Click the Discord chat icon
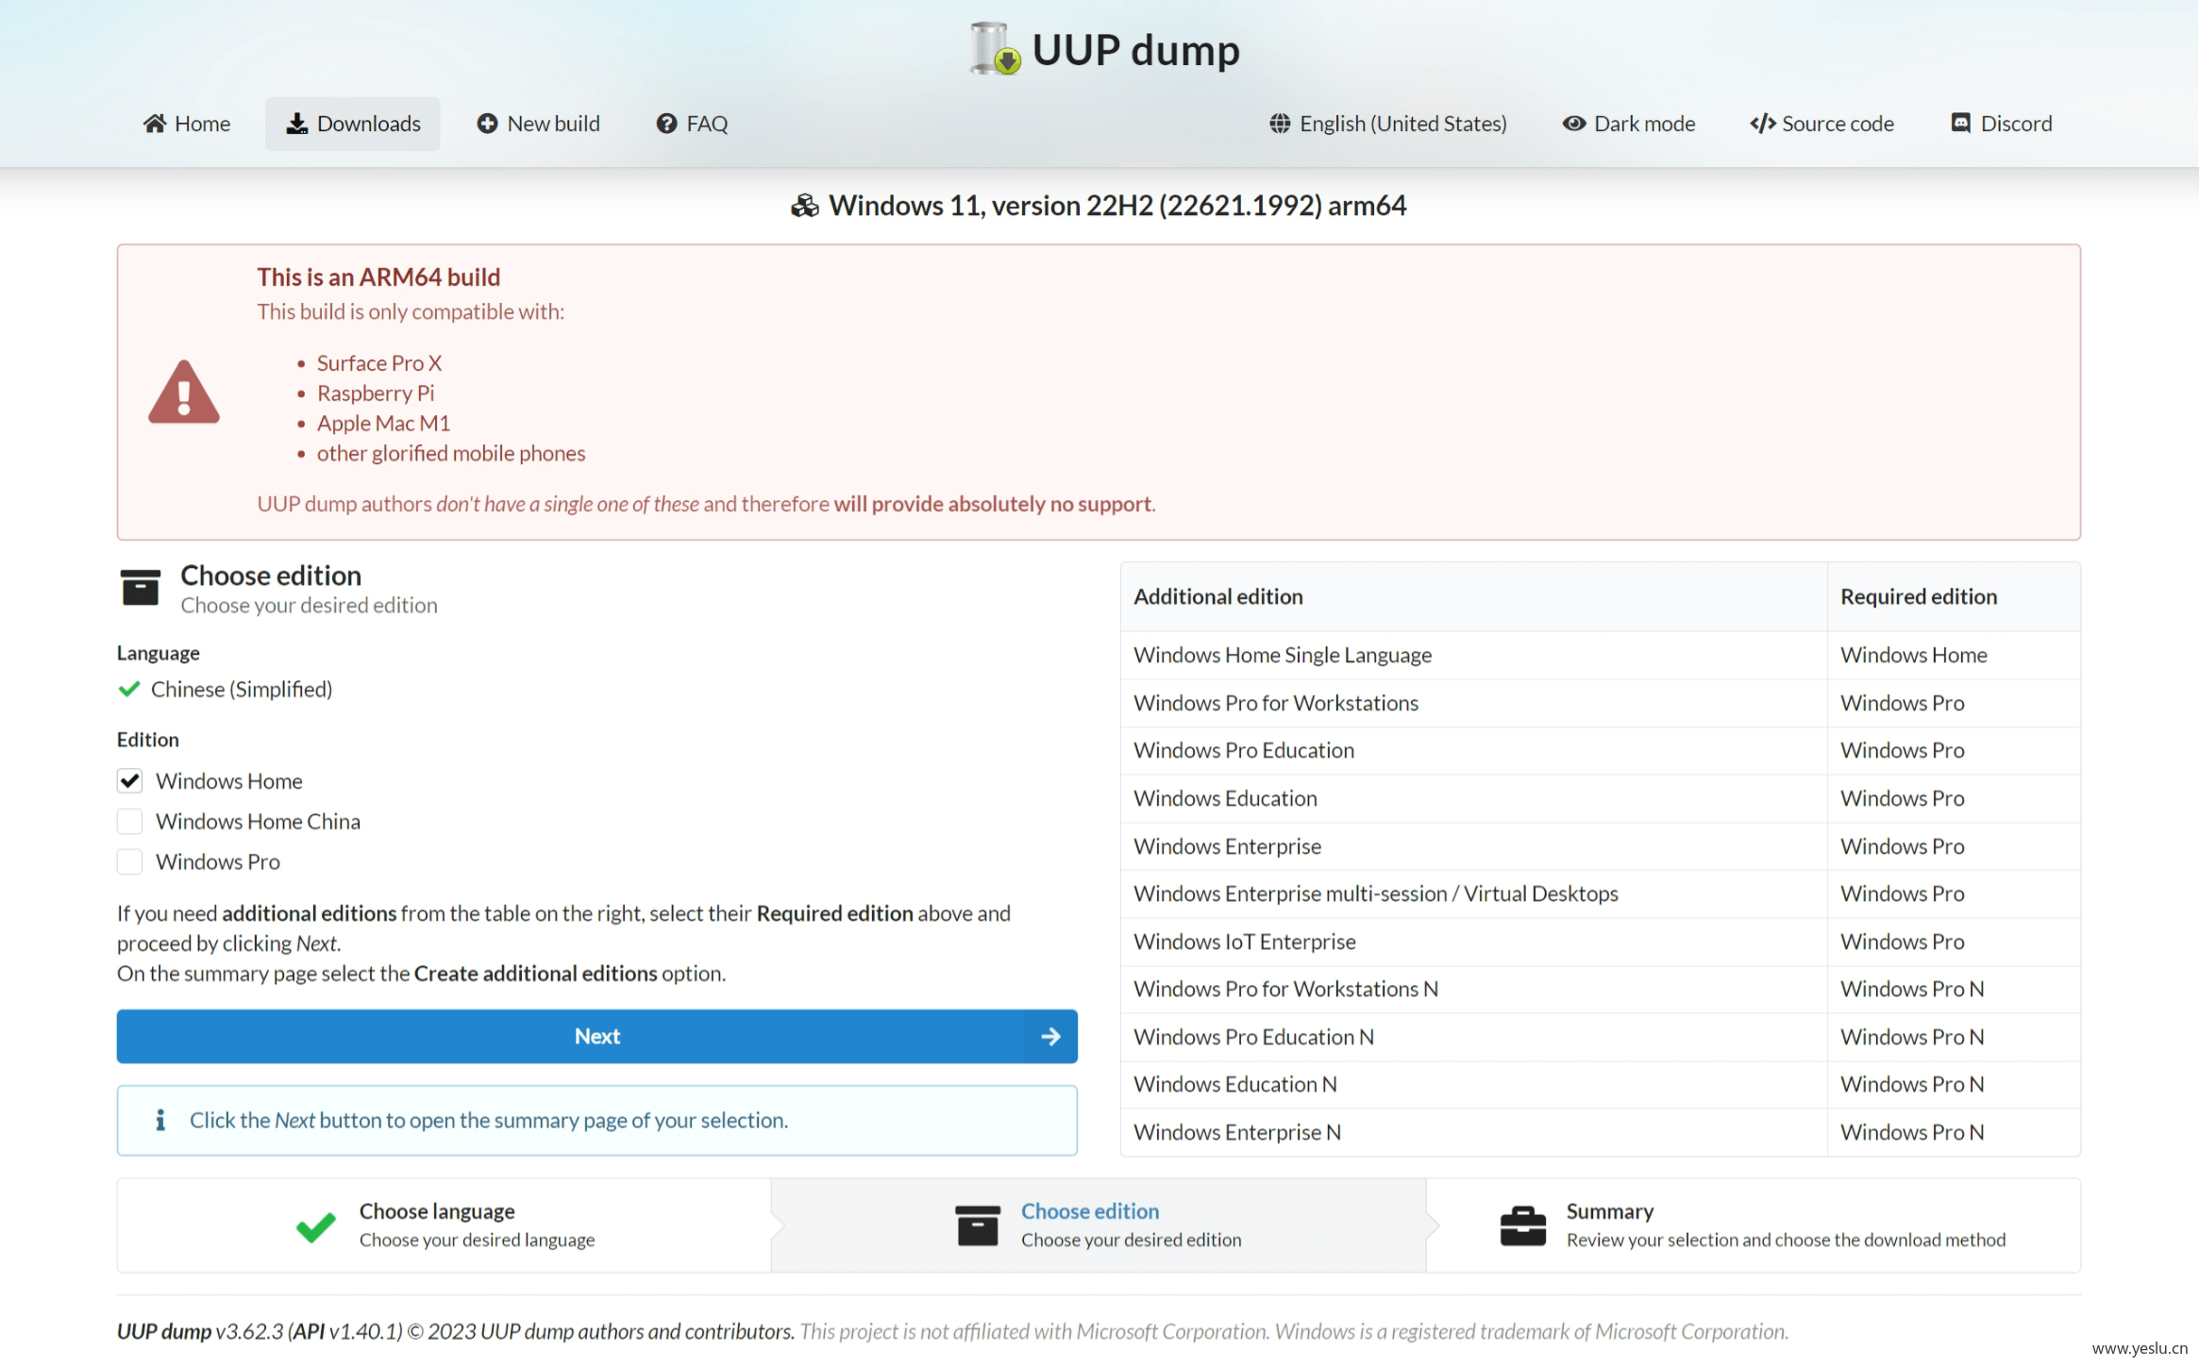Image resolution: width=2199 pixels, height=1367 pixels. 1960,124
